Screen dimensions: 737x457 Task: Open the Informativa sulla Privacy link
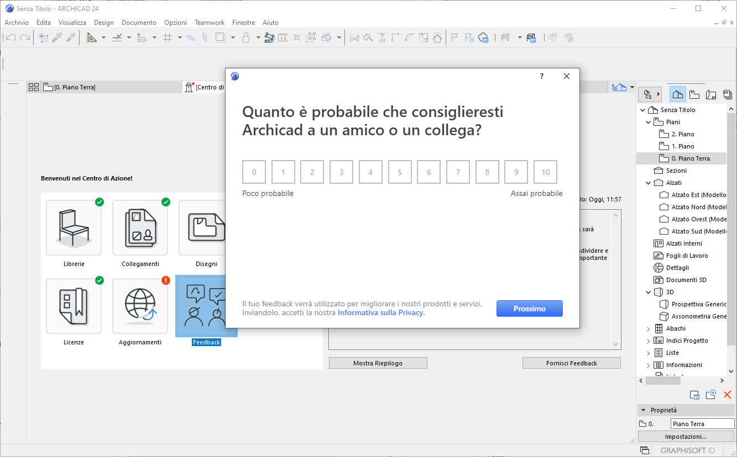pos(380,312)
